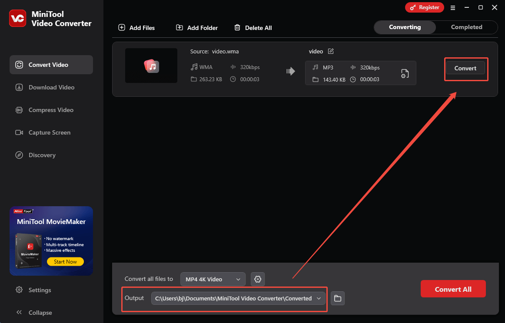The image size is (505, 323).
Task: Open the Compress Video section
Action: [x=51, y=110]
